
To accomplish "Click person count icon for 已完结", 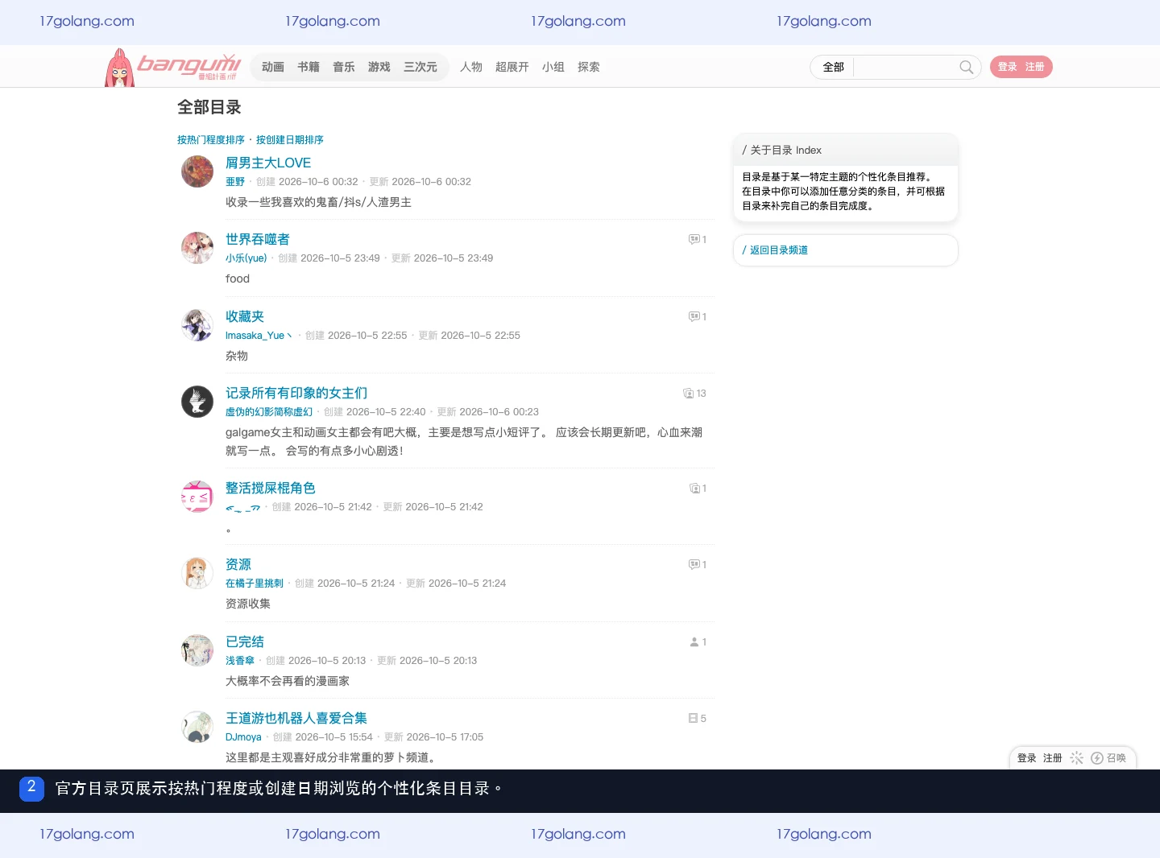I will tap(694, 642).
